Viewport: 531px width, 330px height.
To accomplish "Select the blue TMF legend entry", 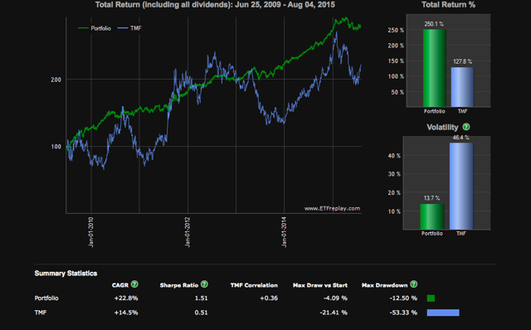I will click(x=129, y=28).
